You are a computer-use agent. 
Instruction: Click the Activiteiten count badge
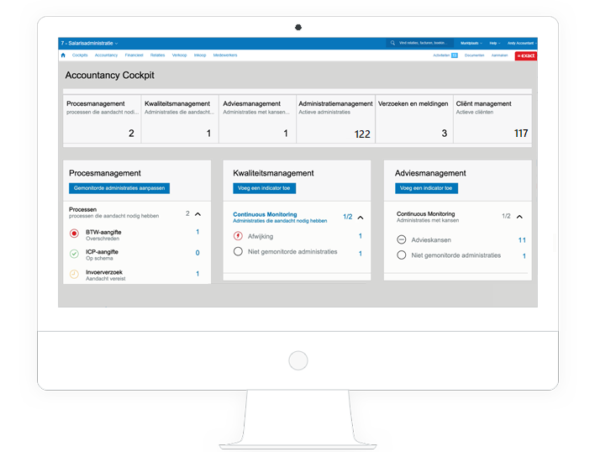(x=454, y=55)
